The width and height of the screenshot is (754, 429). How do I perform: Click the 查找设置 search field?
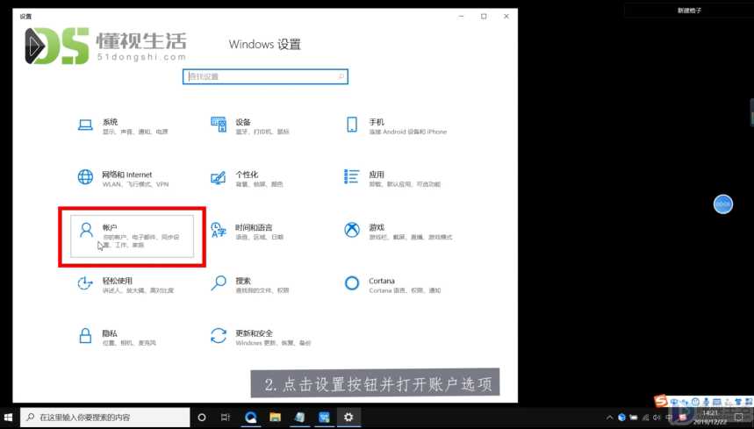(265, 76)
